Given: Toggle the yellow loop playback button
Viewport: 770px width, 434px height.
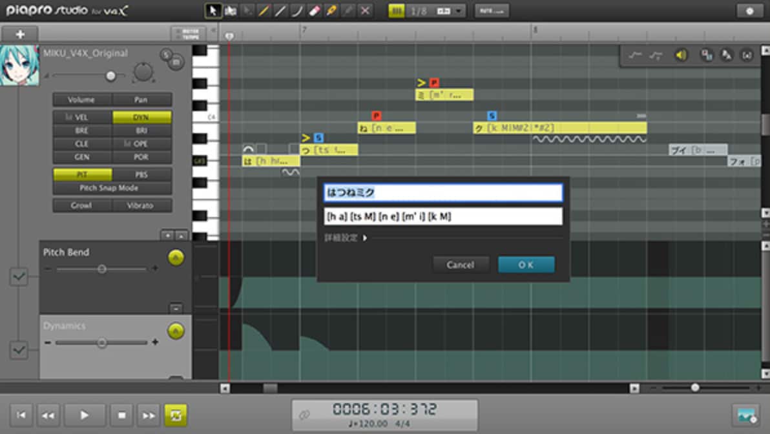Looking at the screenshot, I should [x=176, y=415].
